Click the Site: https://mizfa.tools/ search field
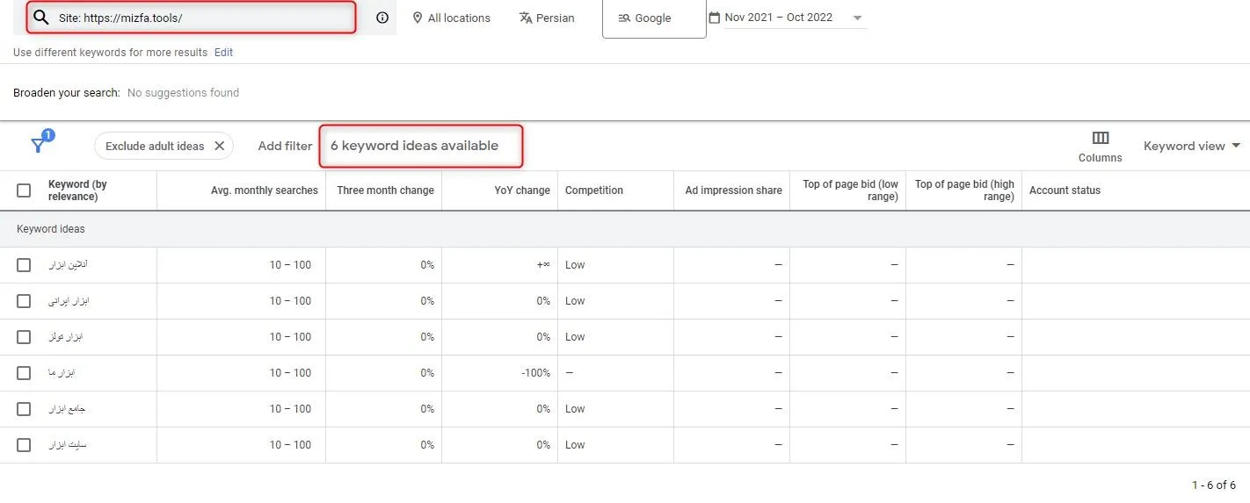This screenshot has height=503, width=1250. coord(191,18)
